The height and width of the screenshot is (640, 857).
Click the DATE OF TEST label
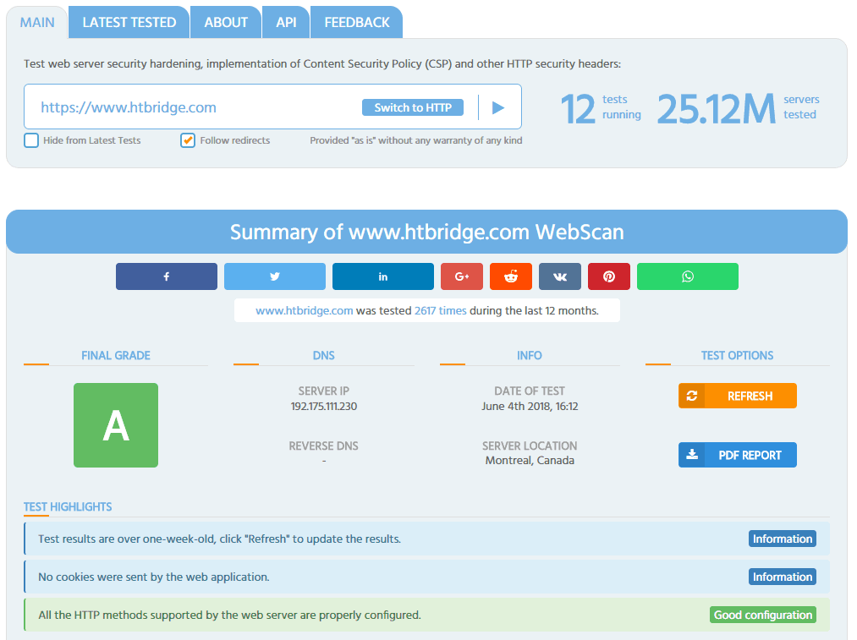point(530,391)
